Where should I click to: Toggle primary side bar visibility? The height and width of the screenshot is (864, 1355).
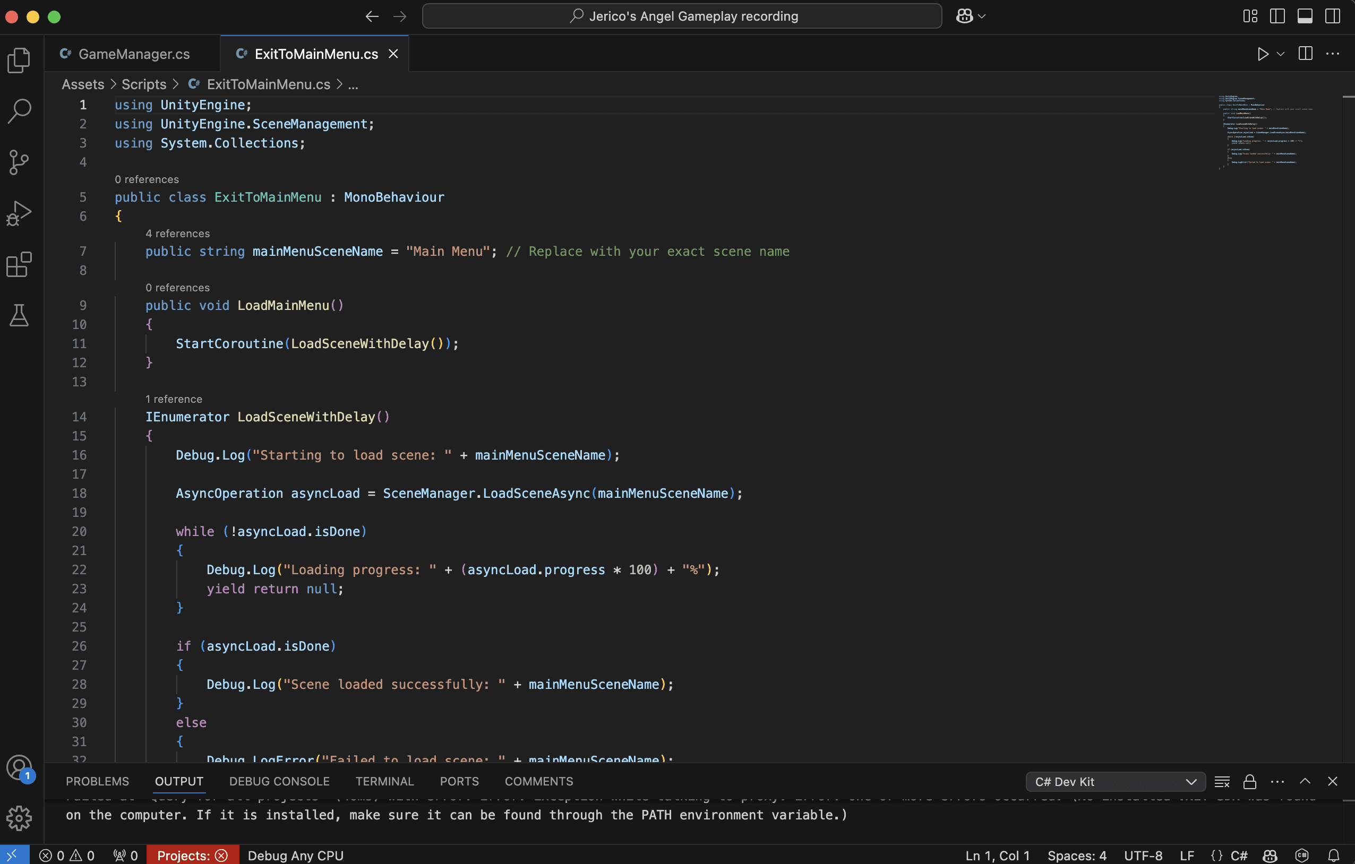(1277, 16)
